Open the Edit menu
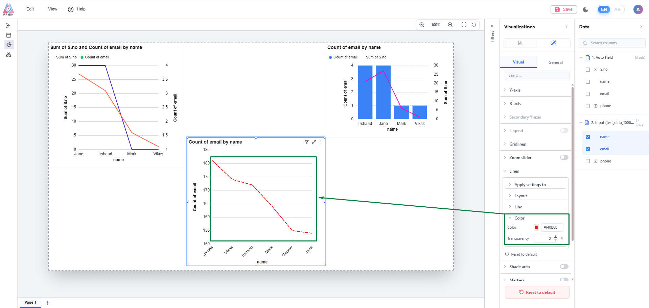Screen dimensions: 649x308 tap(30, 9)
